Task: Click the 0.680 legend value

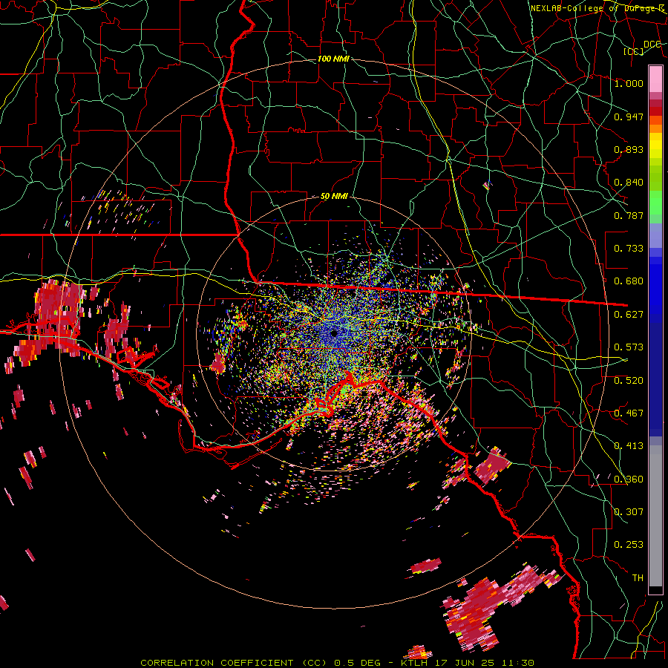Action: pyautogui.click(x=629, y=281)
